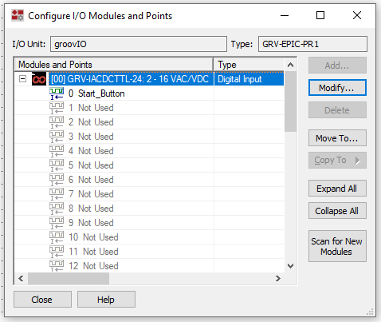Click the horizontal scrollbar right arrow
381x322 pixels.
click(x=278, y=279)
